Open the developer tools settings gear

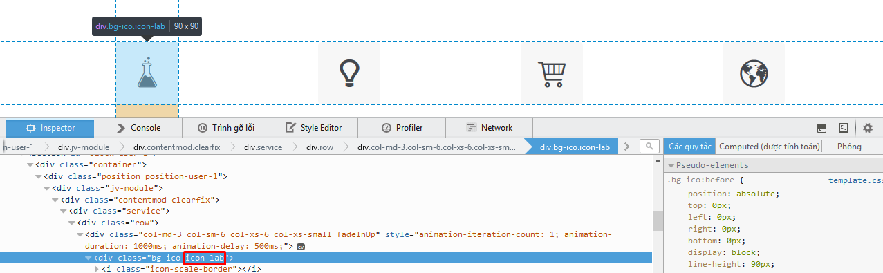[x=868, y=128]
